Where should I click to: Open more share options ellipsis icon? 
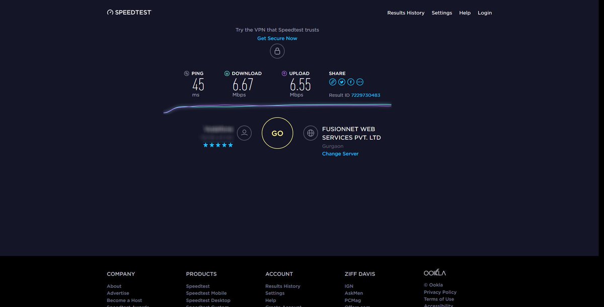[x=359, y=81]
